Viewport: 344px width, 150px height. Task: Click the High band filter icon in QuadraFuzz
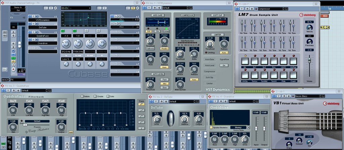click(x=61, y=101)
